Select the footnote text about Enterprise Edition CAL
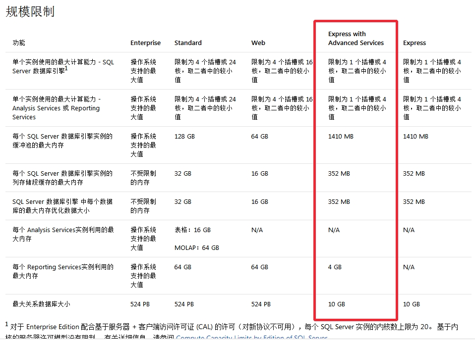Viewport: 475px width, 340px height. coord(232,331)
